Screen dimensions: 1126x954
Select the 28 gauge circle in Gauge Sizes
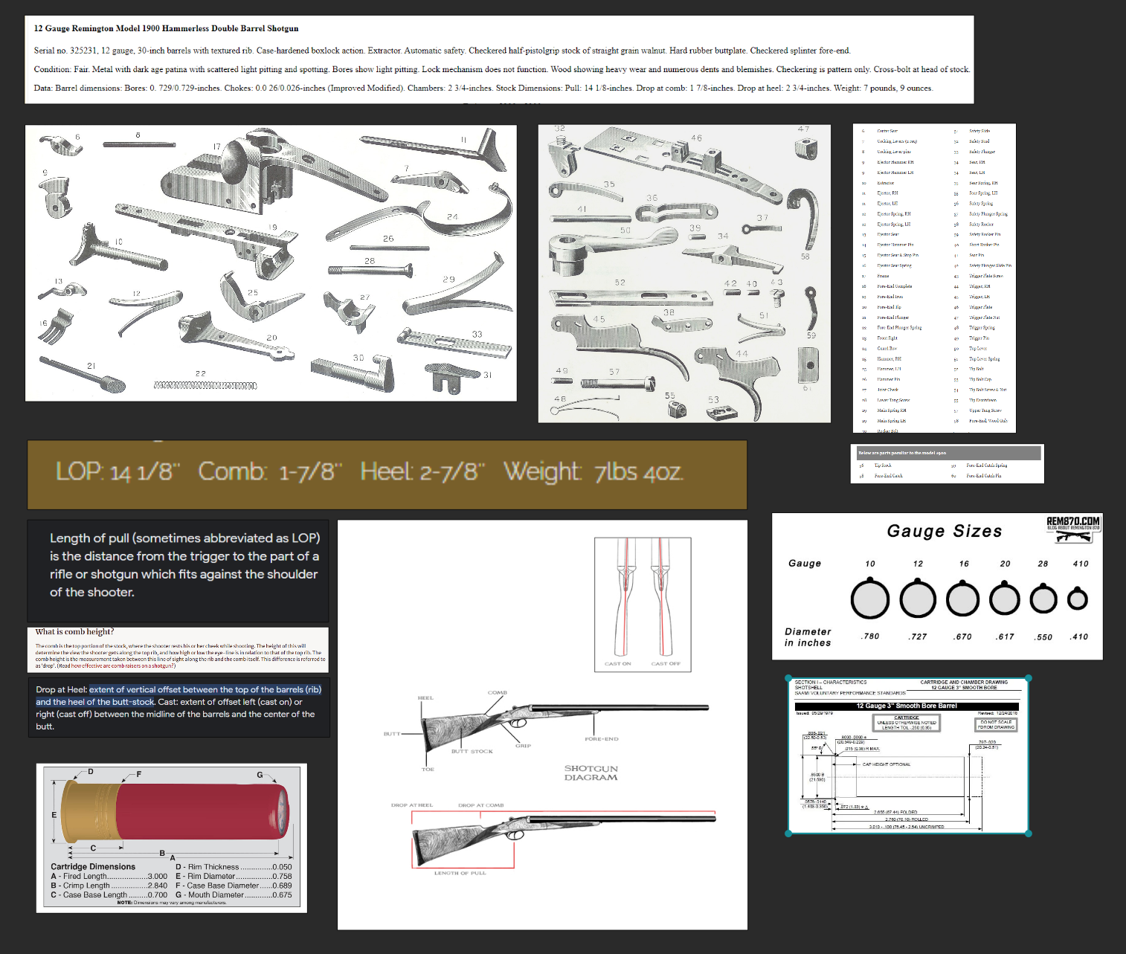coord(1043,599)
